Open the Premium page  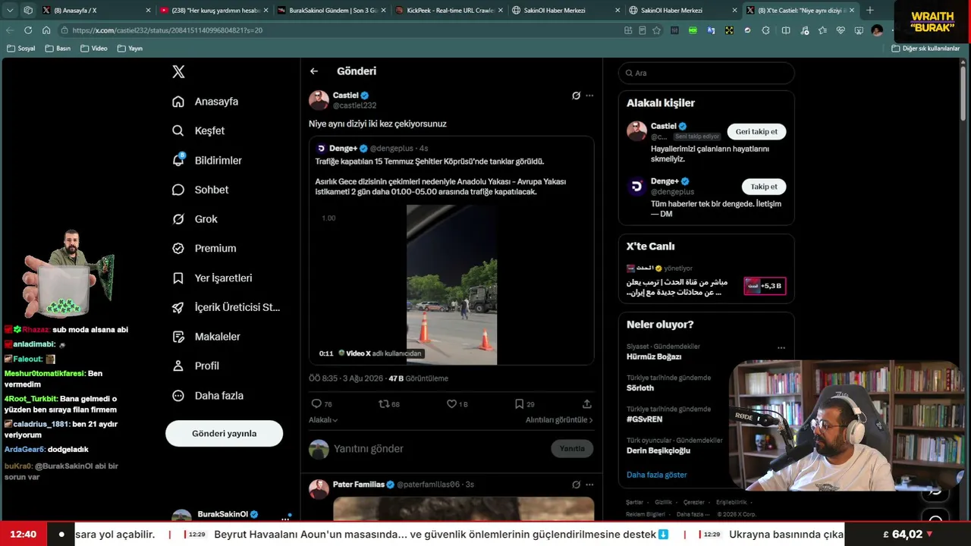pyautogui.click(x=204, y=248)
